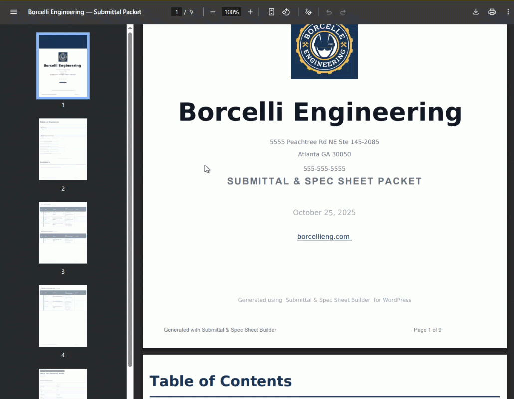Open the borcellieng.com link
The width and height of the screenshot is (514, 399).
[x=324, y=237]
